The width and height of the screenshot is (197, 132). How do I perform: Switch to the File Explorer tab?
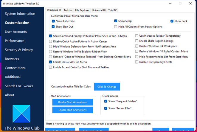(x=82, y=10)
